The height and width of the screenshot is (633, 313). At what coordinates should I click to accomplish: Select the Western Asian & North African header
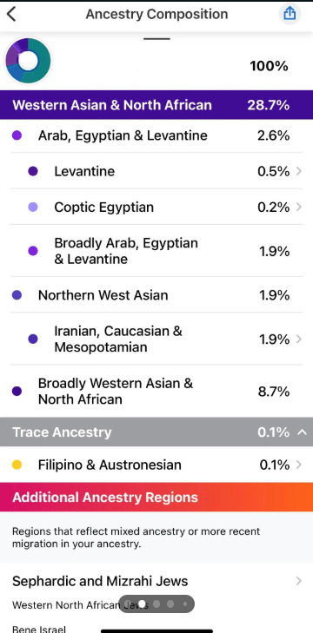(156, 105)
